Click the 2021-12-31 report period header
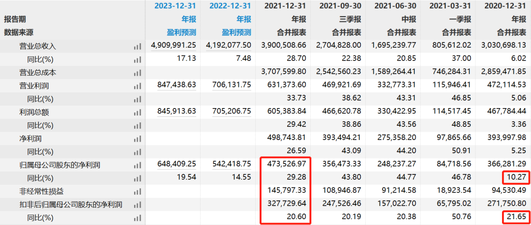 285,6
